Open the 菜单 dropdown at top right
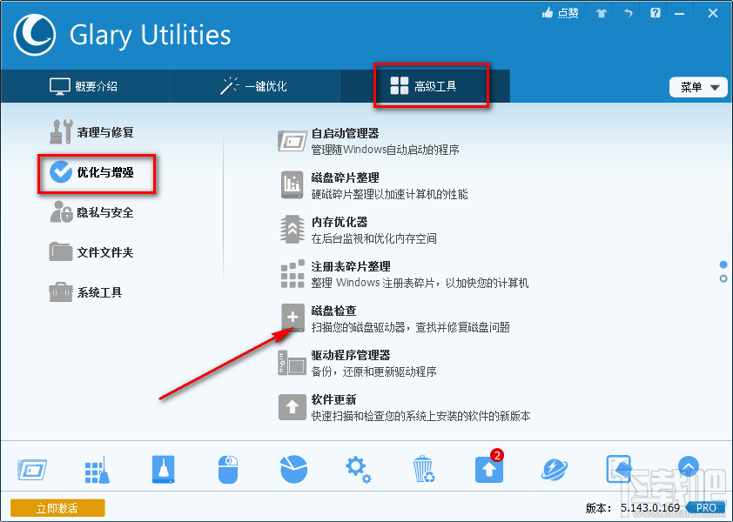The height and width of the screenshot is (522, 733). [697, 87]
